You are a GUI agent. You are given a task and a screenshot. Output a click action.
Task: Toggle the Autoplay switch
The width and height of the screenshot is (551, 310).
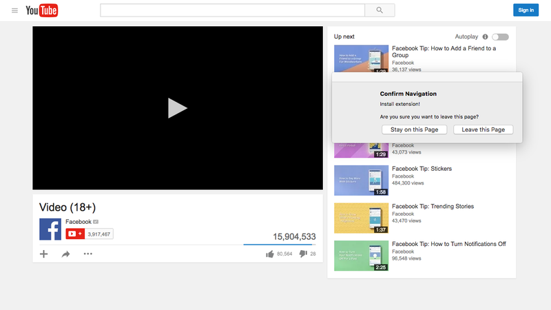pos(501,37)
